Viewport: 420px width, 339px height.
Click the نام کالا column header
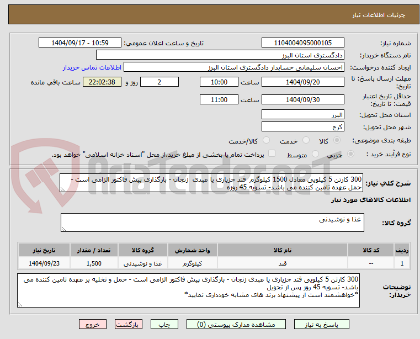coord(283,250)
